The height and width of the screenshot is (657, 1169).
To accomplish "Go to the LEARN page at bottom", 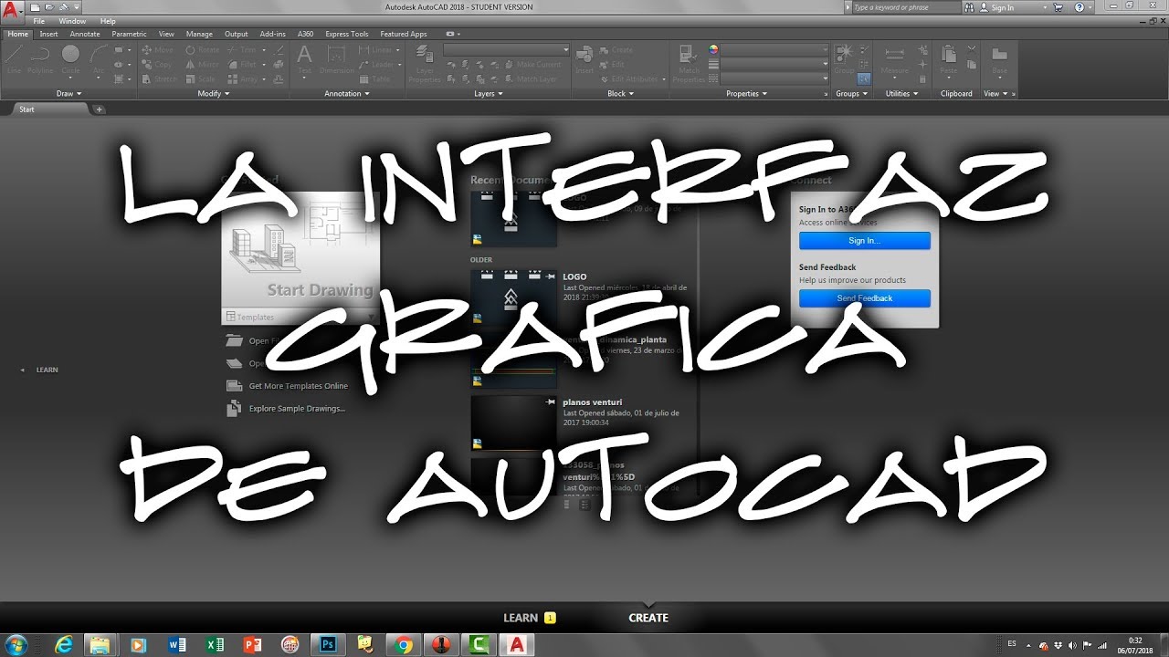I will pos(521,618).
